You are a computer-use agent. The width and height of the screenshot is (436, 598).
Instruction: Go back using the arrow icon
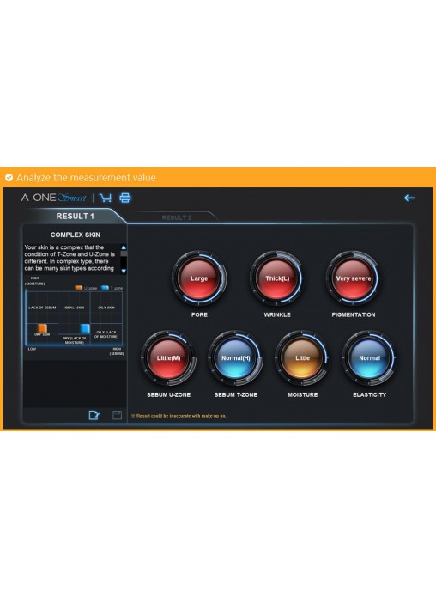tap(409, 198)
